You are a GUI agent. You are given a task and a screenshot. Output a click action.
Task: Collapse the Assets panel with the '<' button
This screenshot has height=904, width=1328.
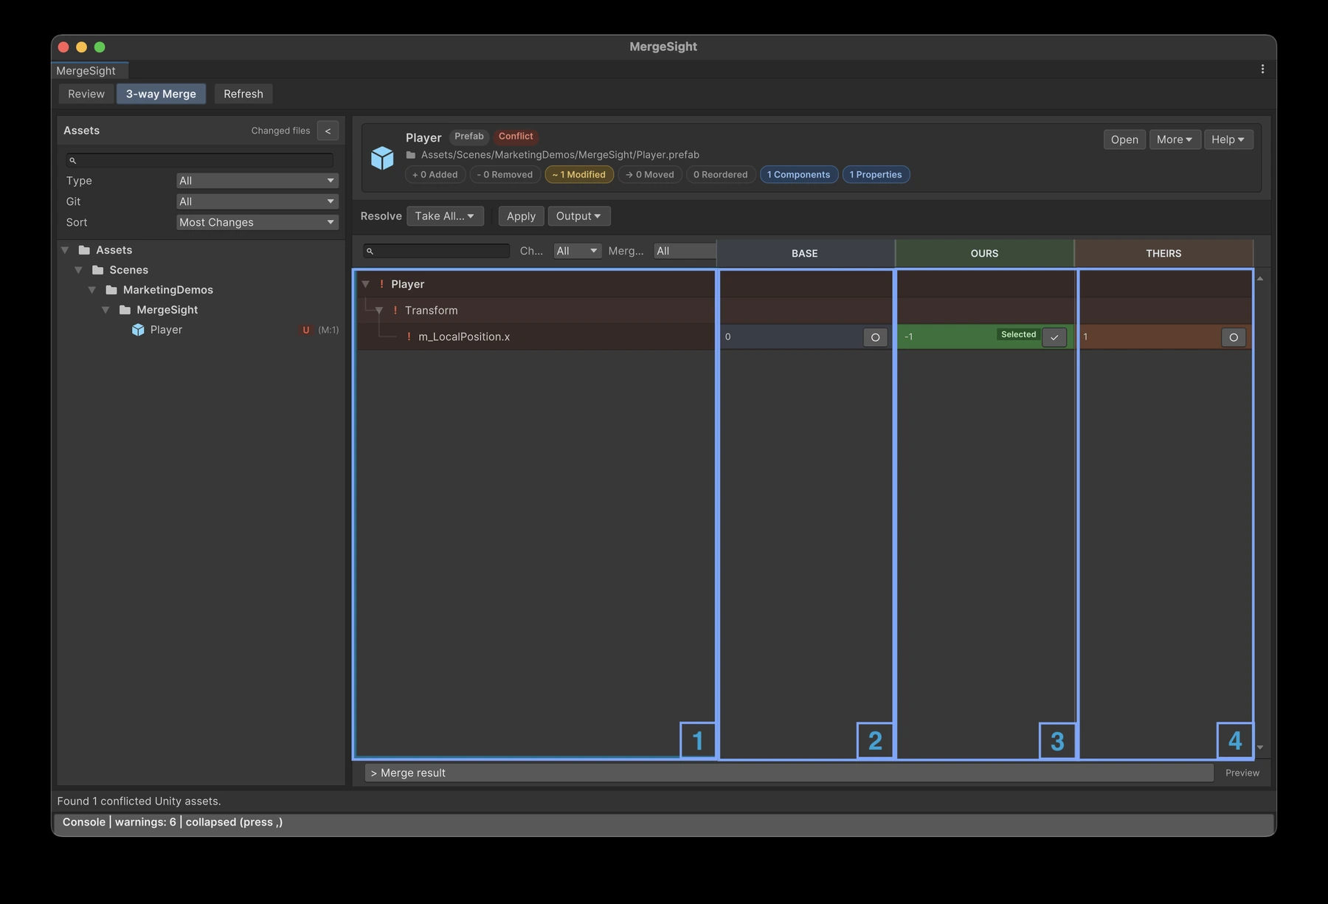pyautogui.click(x=328, y=131)
